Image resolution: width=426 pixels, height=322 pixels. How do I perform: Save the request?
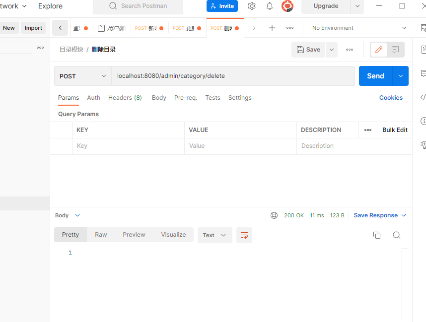click(x=308, y=50)
